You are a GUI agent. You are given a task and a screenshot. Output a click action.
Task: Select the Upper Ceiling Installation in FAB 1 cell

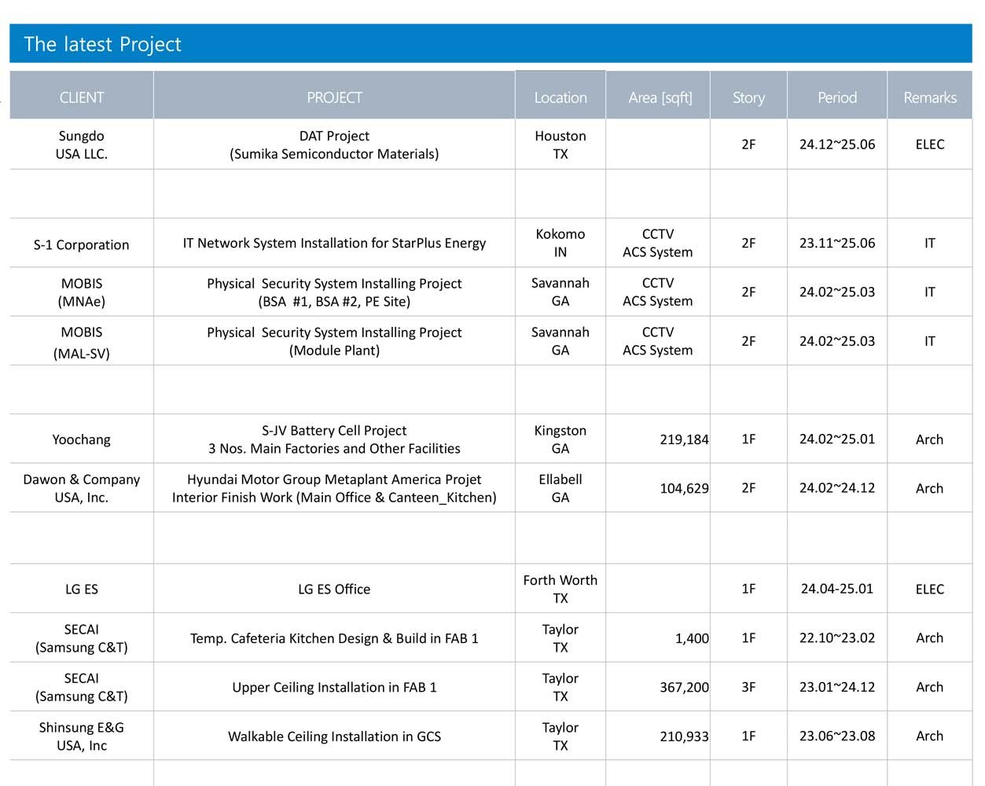pos(334,687)
